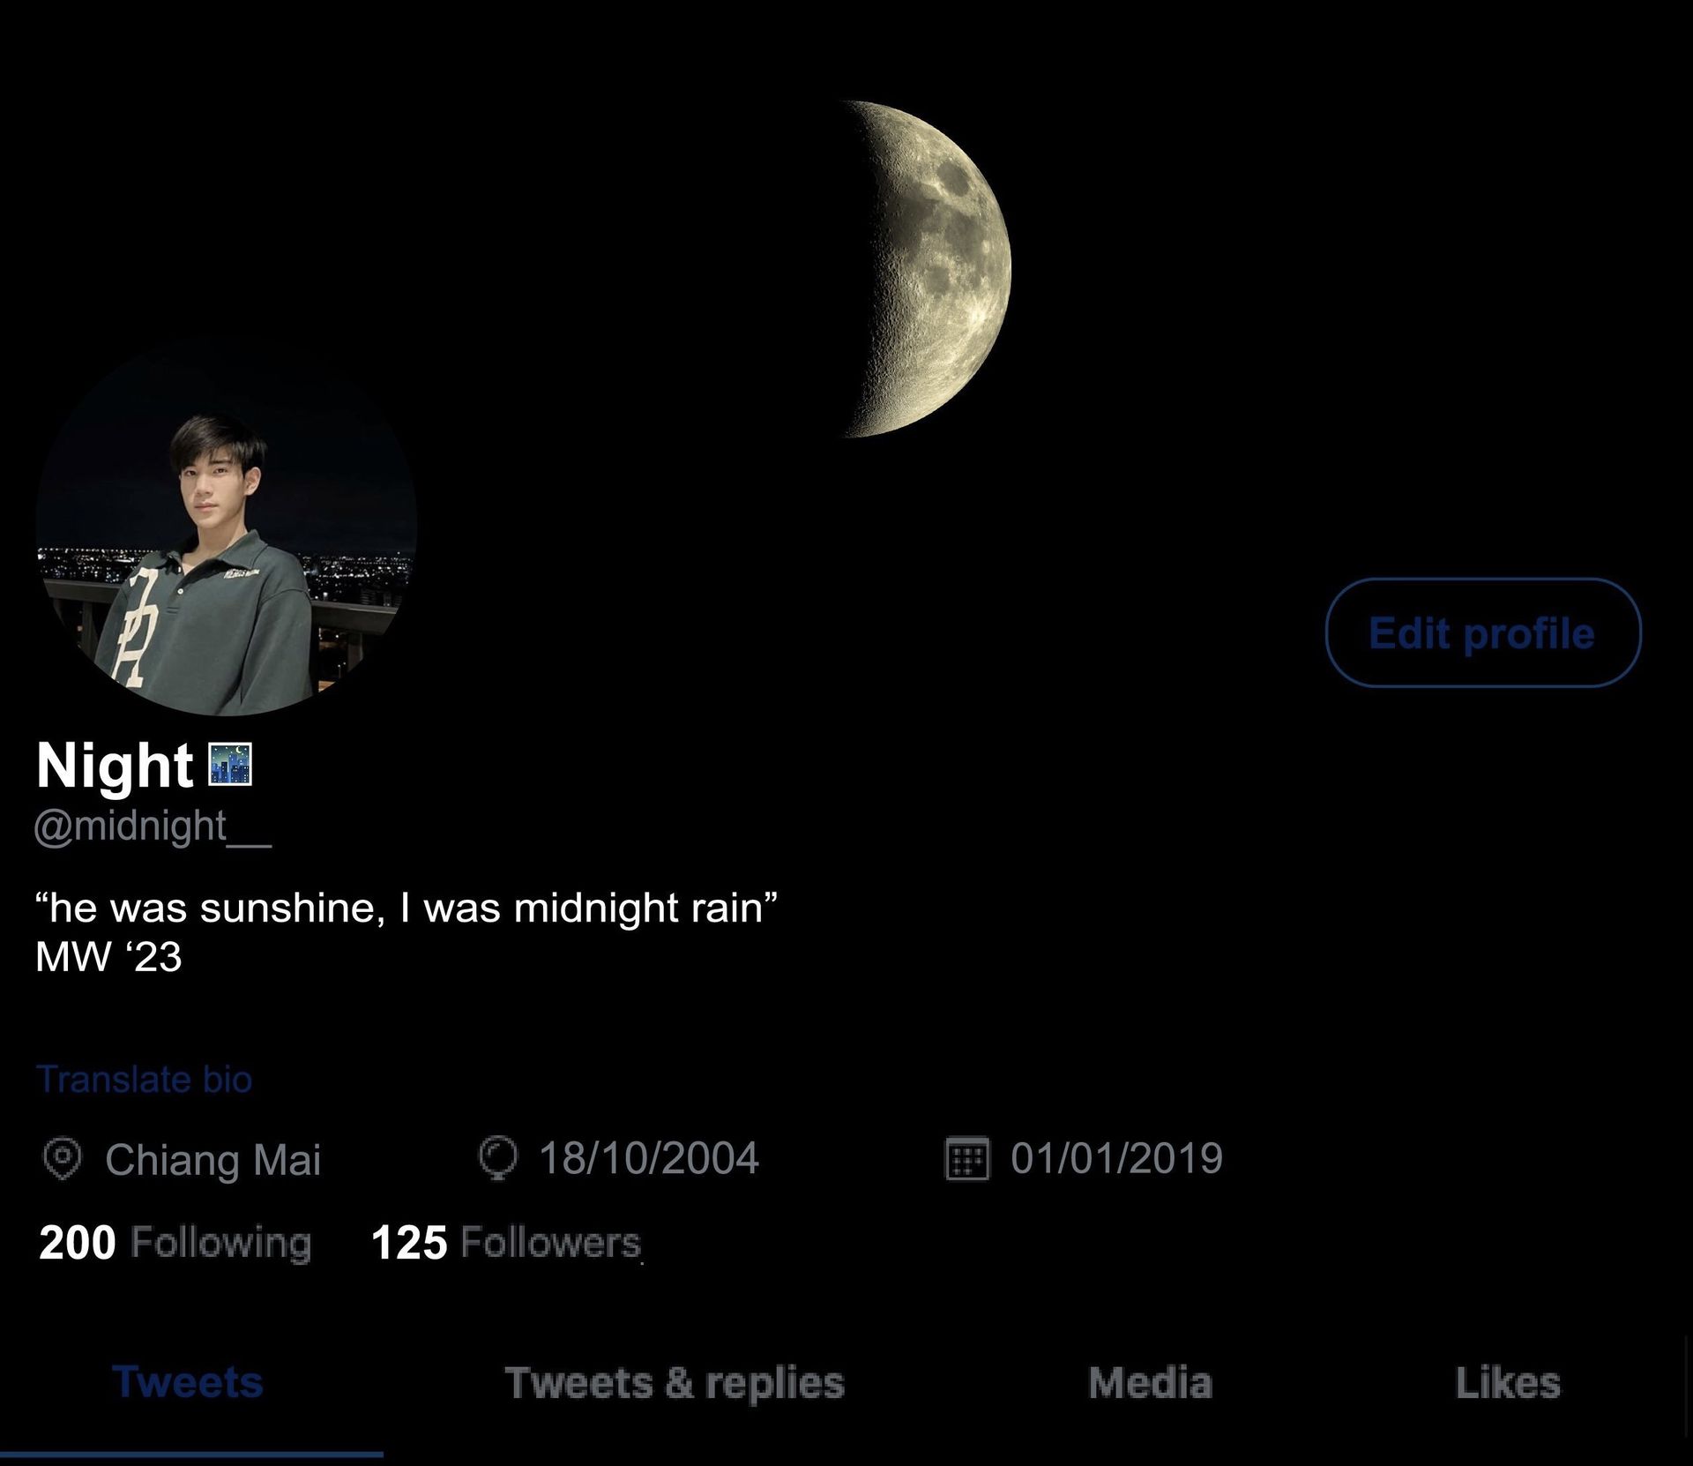This screenshot has height=1466, width=1693.
Task: Click the location pin icon
Action: point(63,1159)
